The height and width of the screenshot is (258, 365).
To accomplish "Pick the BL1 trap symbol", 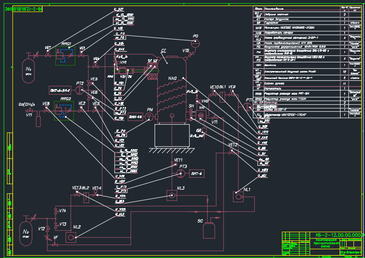I will [222, 97].
